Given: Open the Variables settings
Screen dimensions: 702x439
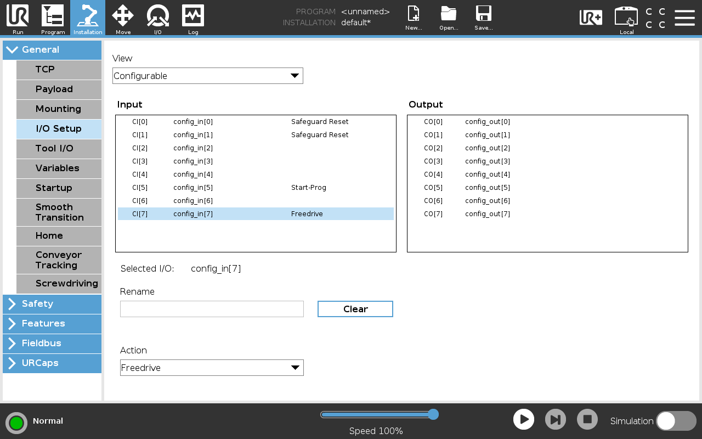Looking at the screenshot, I should 59,168.
